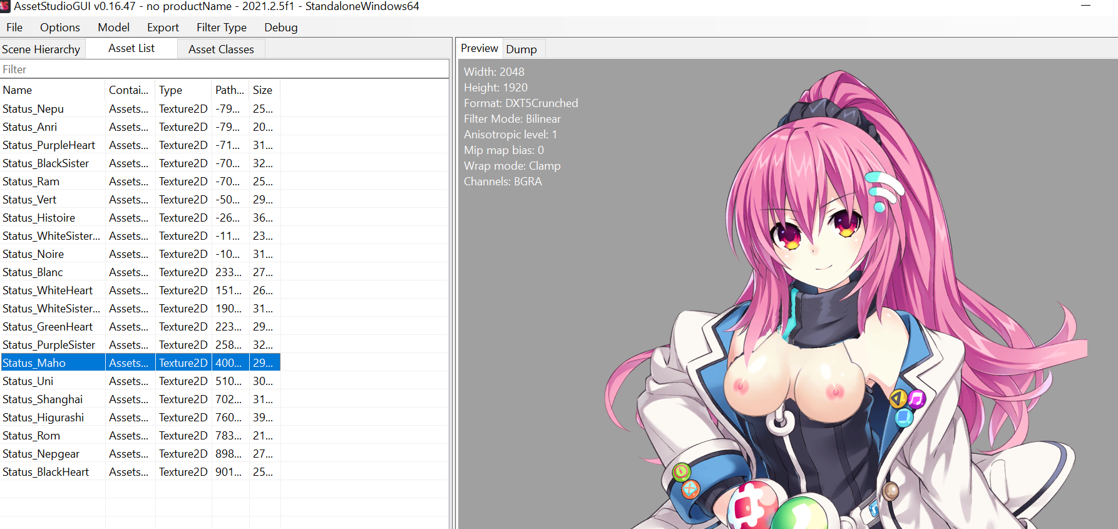1118x529 pixels.
Task: Select the Asset List tab
Action: coord(131,49)
